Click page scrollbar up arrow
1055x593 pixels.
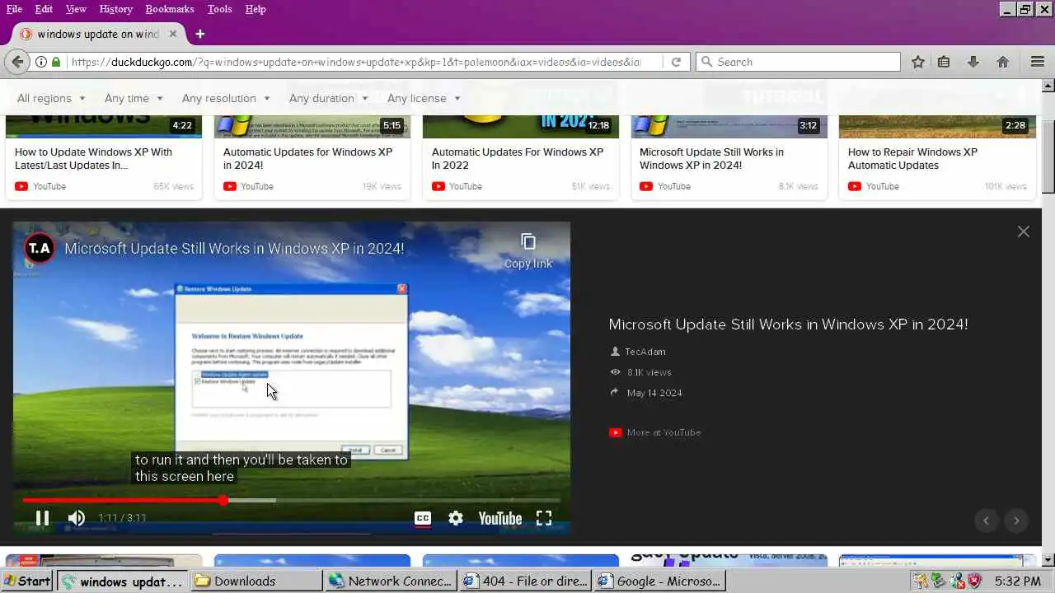(x=1048, y=85)
